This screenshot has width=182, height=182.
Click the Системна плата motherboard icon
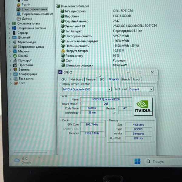click(x=14, y=23)
